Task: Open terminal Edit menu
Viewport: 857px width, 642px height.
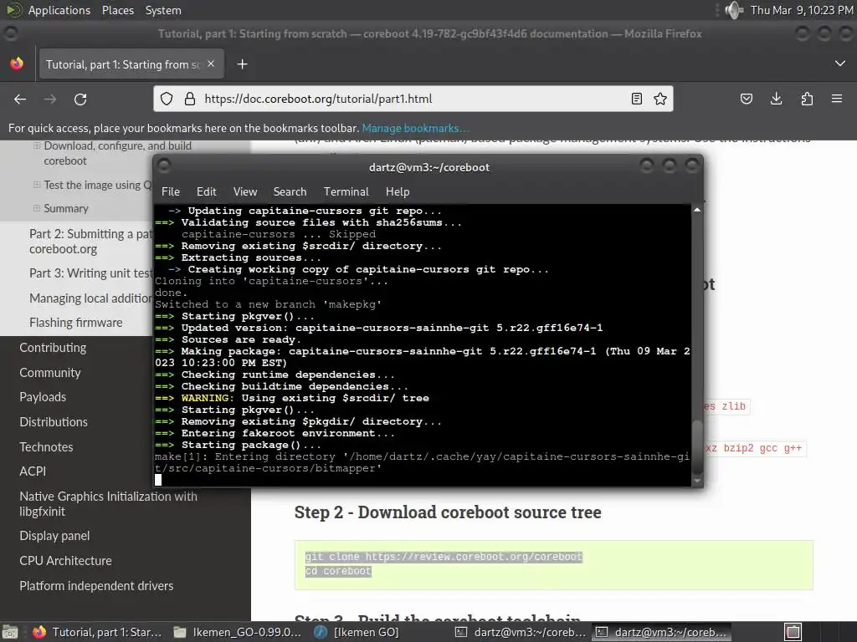Action: pyautogui.click(x=206, y=191)
